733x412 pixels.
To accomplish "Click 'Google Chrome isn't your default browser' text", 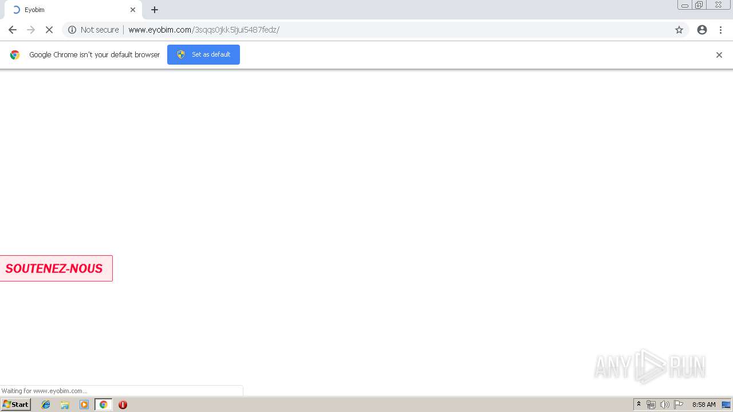I will click(94, 55).
